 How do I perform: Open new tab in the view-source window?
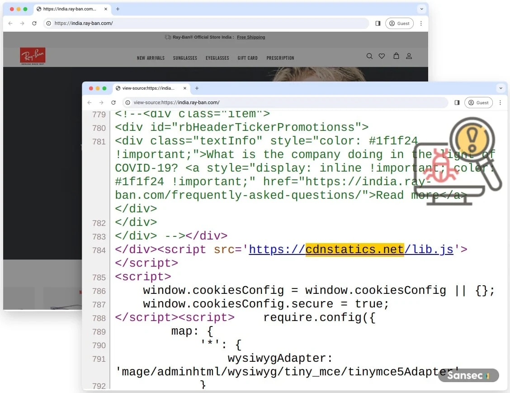pos(197,88)
